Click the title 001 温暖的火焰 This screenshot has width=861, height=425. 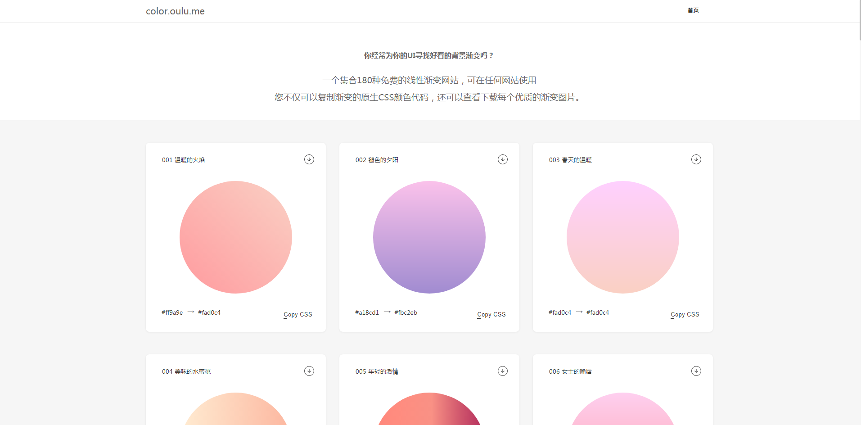click(183, 159)
